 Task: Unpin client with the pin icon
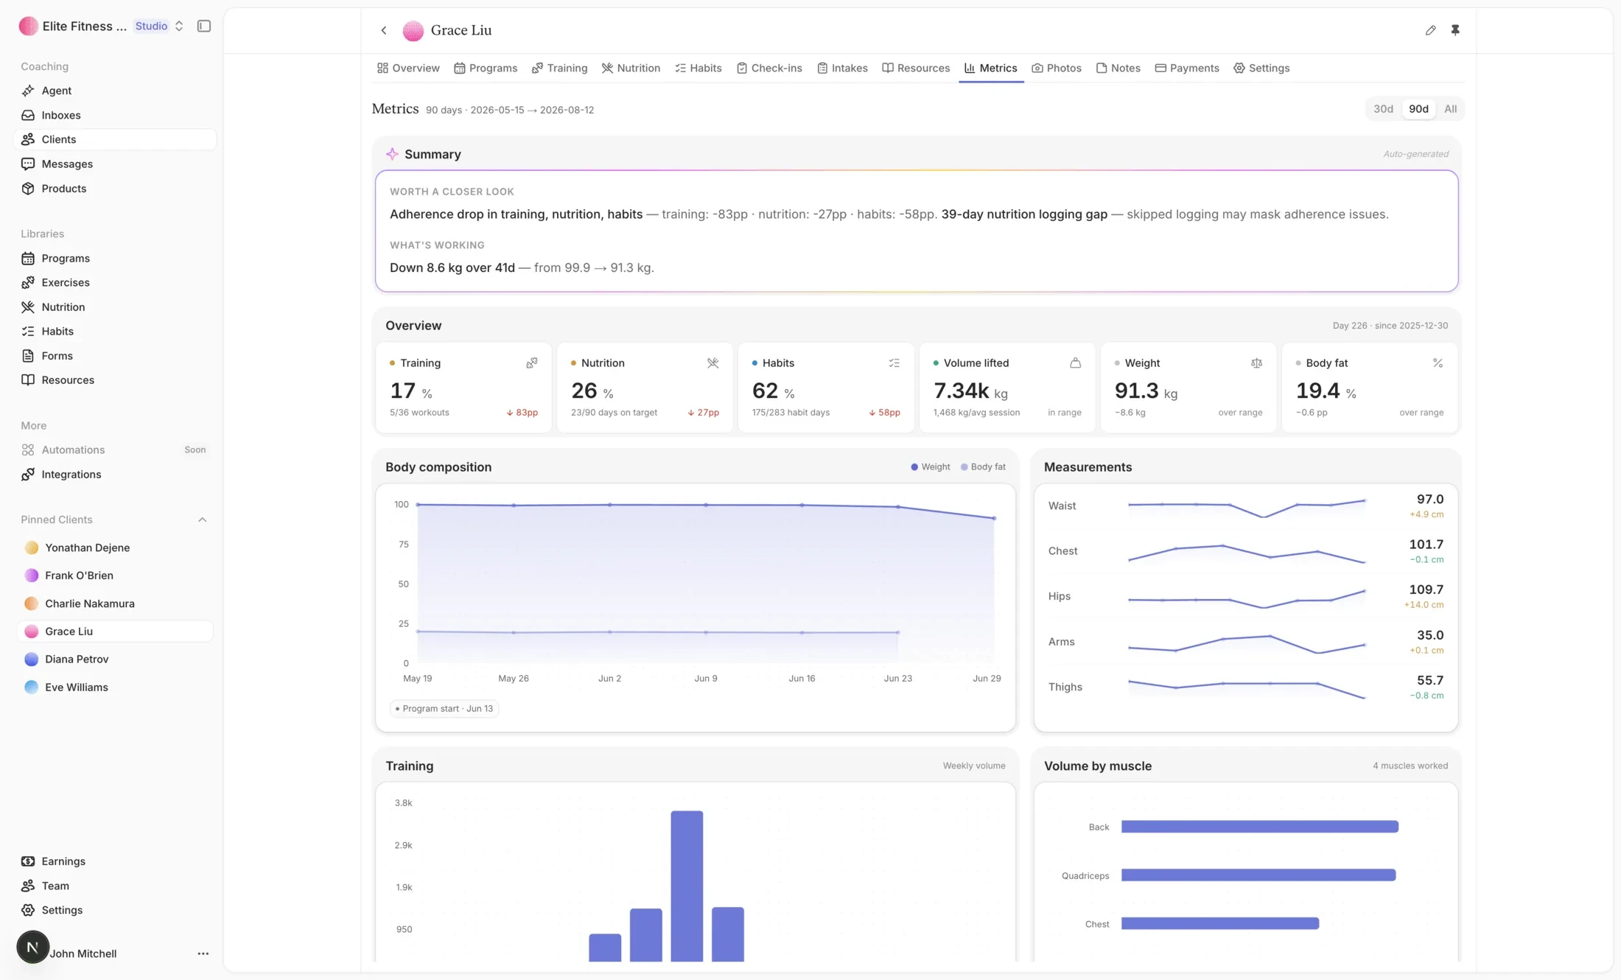(1455, 30)
